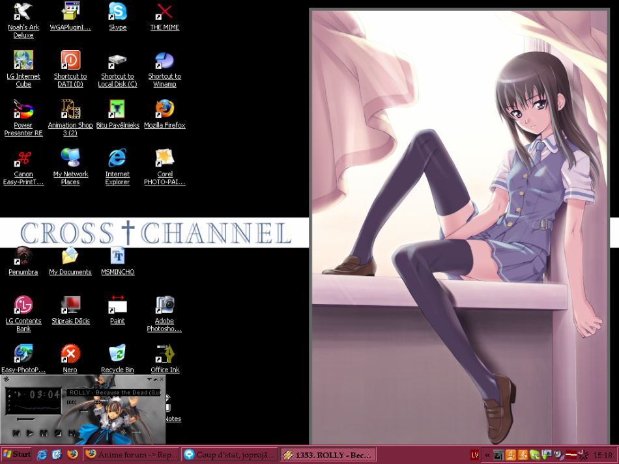Open the Penumbra game shortcut
Viewport: 619px width, 464px height.
click(23, 261)
